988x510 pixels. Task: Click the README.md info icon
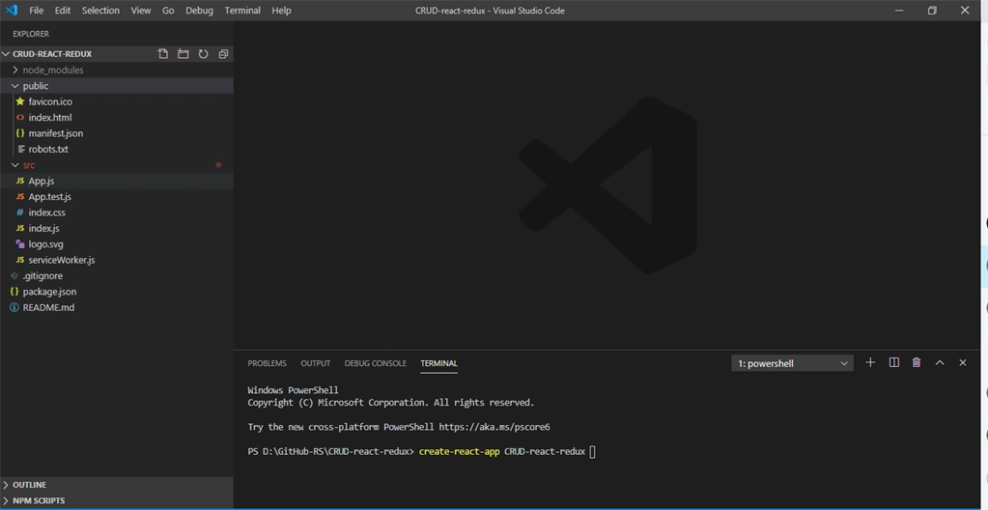tap(14, 307)
